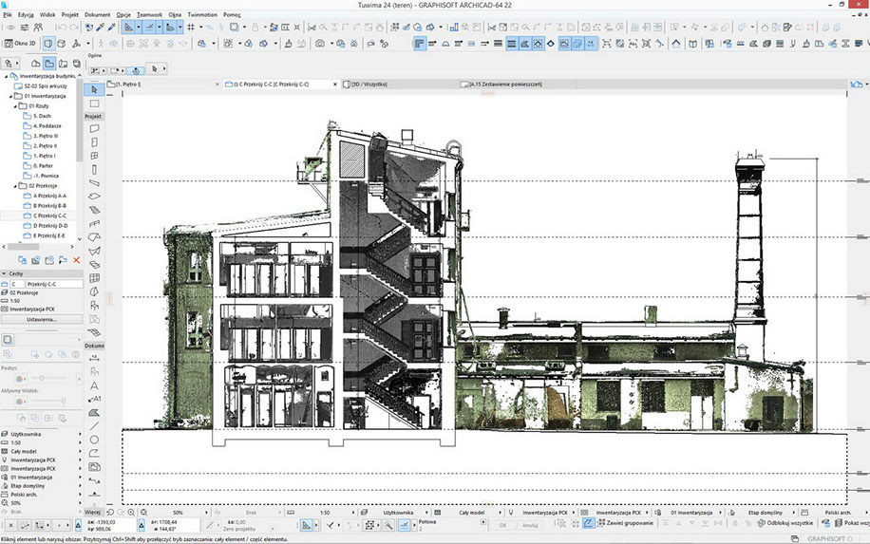Toggle guide lines button in toolbar
Screen dimensions: 870x544
pos(131,28)
